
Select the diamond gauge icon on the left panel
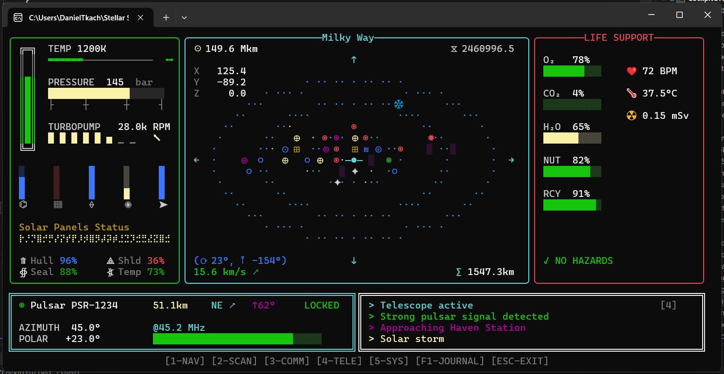[x=91, y=205]
